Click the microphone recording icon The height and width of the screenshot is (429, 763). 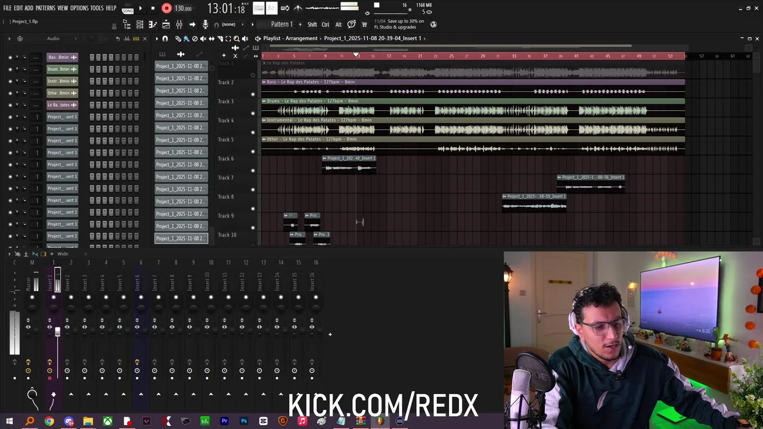206,24
